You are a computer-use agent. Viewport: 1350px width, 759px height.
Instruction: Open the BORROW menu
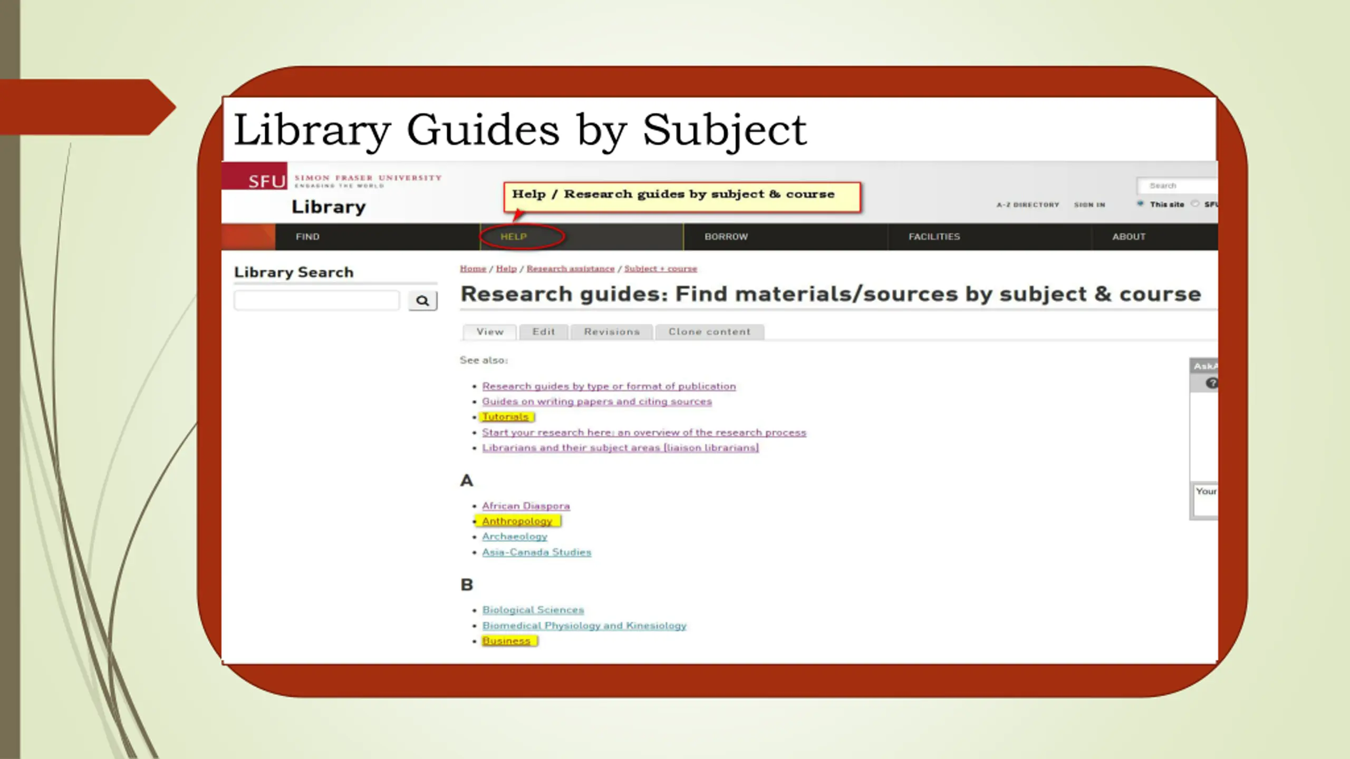726,237
